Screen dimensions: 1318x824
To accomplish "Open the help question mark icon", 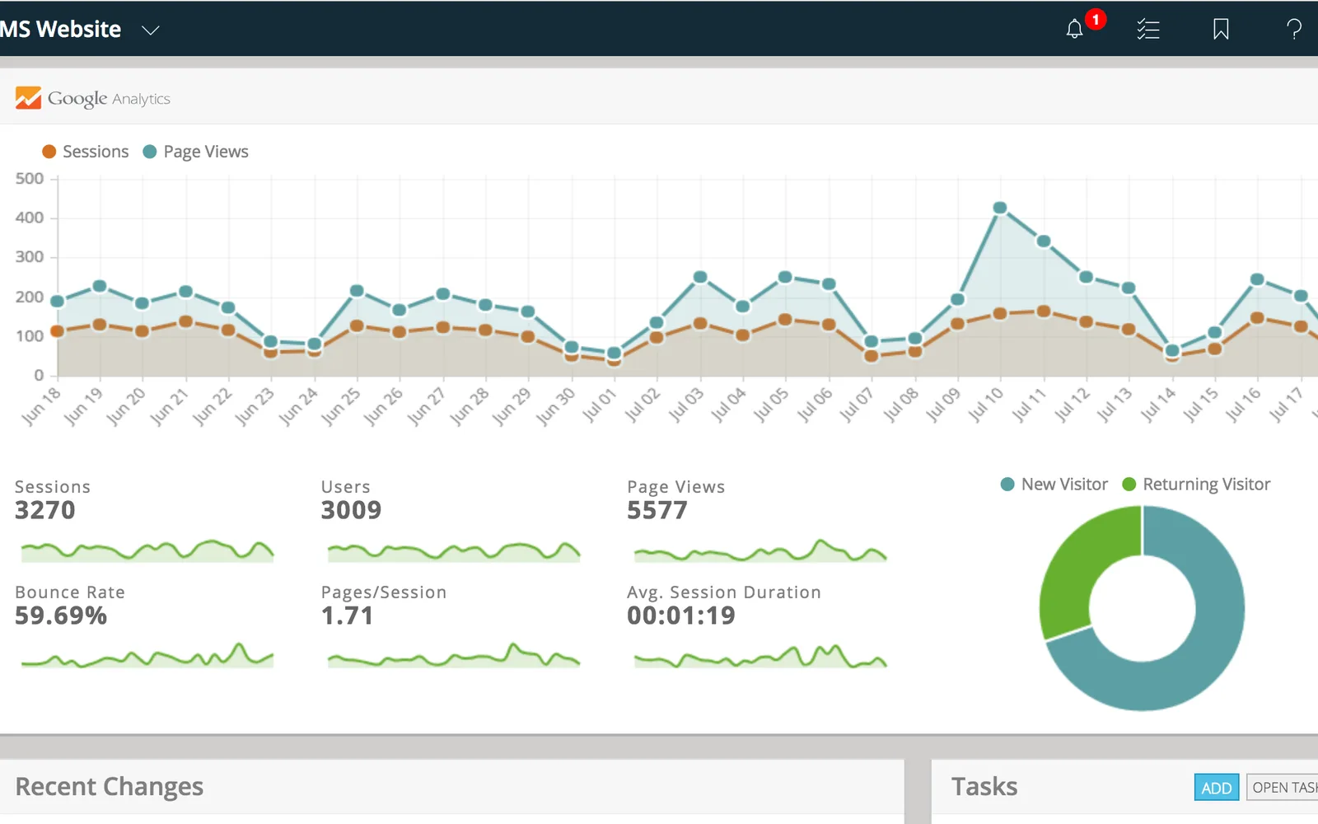I will click(1294, 30).
